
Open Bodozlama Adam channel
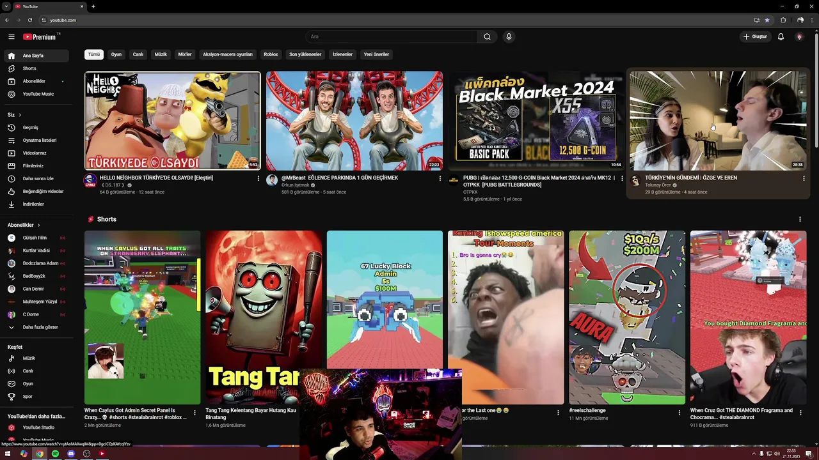(36, 263)
